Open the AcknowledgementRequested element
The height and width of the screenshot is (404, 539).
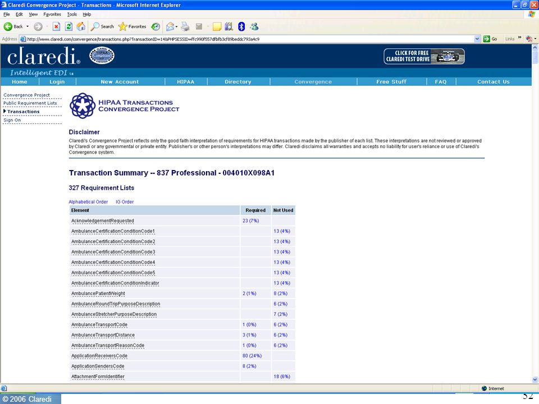tap(102, 221)
